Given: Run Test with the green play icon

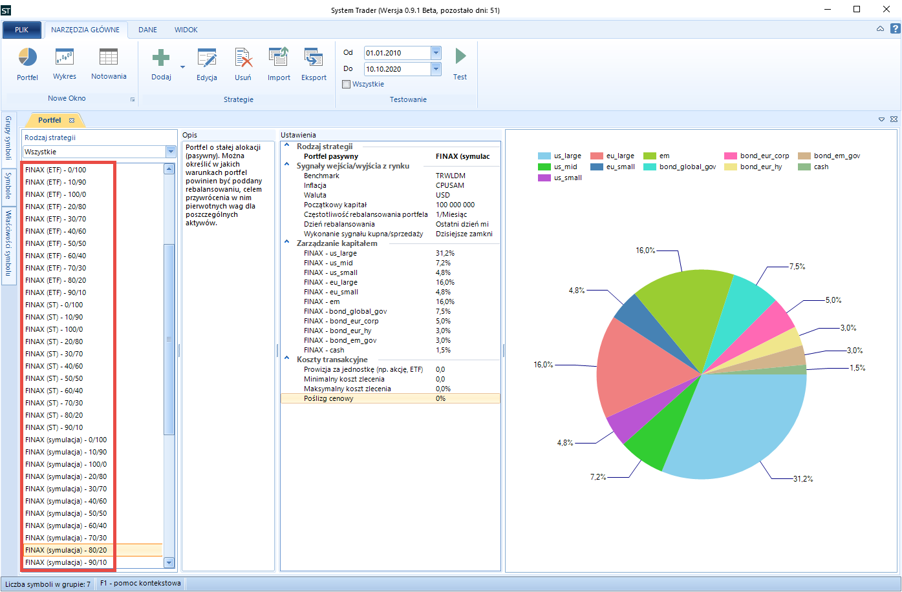Looking at the screenshot, I should click(460, 57).
